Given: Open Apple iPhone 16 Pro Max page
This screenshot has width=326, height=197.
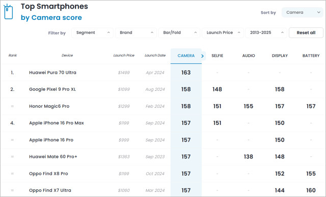Looking at the screenshot, I should click(57, 123).
